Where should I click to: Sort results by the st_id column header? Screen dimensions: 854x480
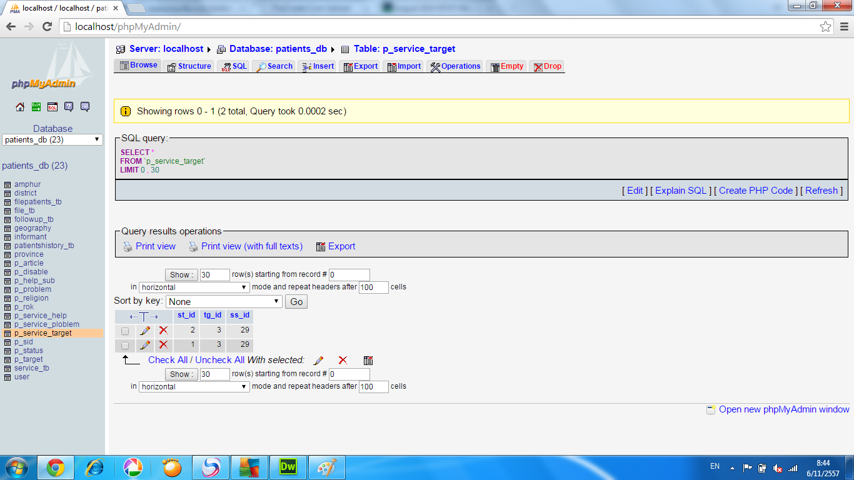[186, 315]
